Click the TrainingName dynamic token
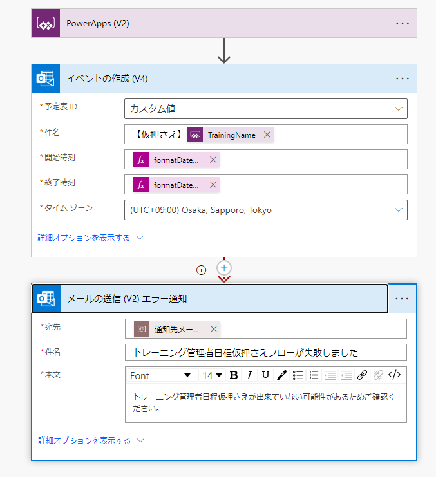This screenshot has height=477, width=436. coord(231,135)
